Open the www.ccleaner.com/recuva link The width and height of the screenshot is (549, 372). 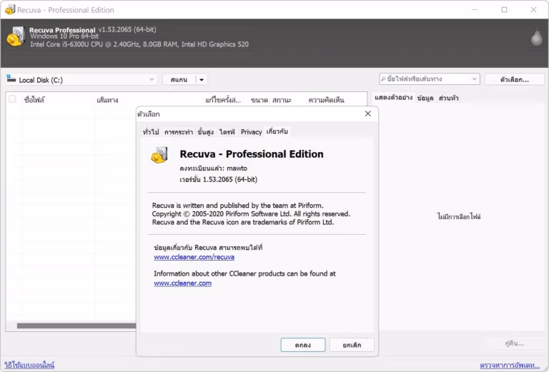(194, 257)
